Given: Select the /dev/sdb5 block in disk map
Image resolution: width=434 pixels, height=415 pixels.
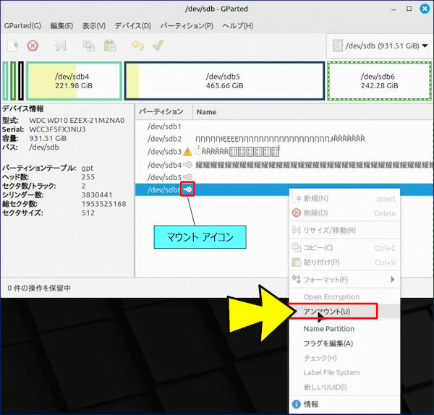Looking at the screenshot, I should 223,80.
